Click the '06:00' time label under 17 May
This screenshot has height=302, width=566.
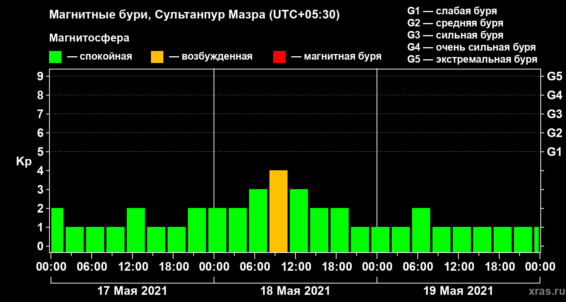[92, 267]
